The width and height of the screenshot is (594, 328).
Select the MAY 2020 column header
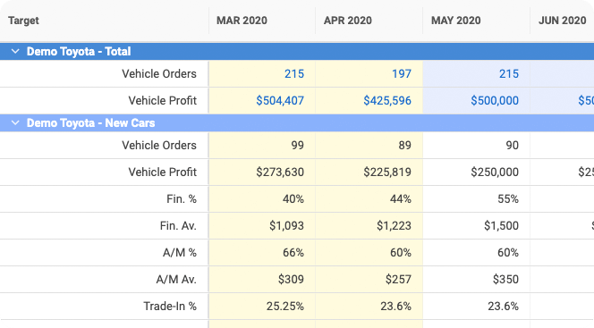click(455, 21)
